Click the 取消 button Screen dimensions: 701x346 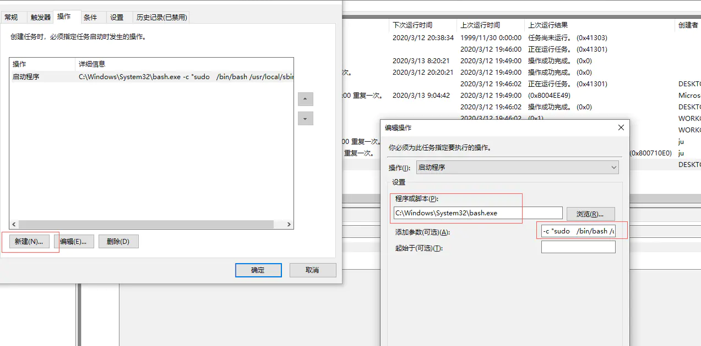click(x=312, y=270)
